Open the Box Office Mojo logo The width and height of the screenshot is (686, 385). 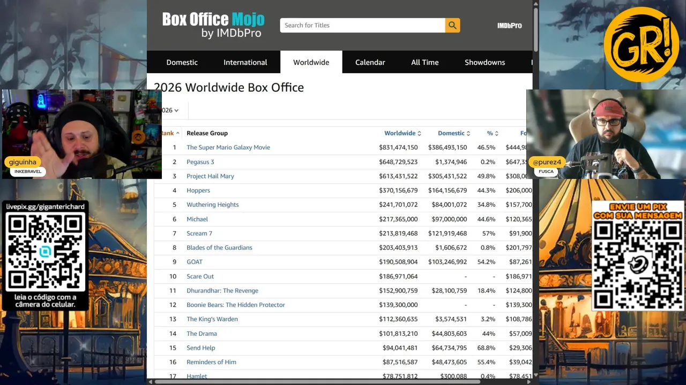point(213,25)
